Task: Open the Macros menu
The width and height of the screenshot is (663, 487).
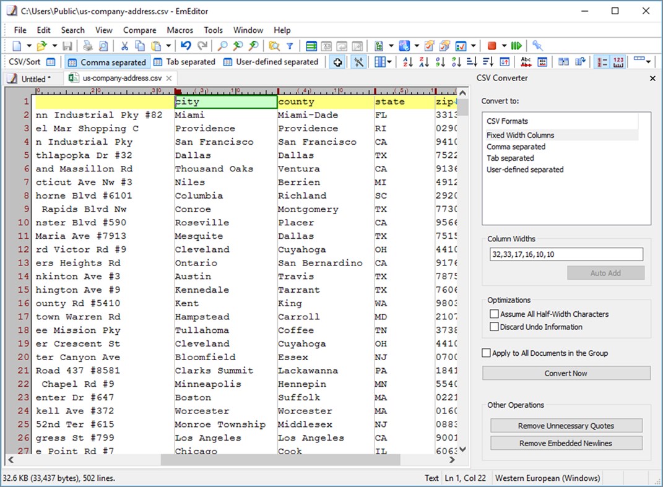Action: point(180,30)
